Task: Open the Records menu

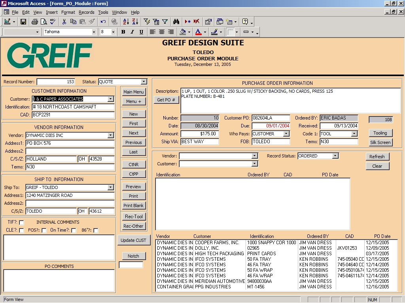Action: (x=87, y=12)
